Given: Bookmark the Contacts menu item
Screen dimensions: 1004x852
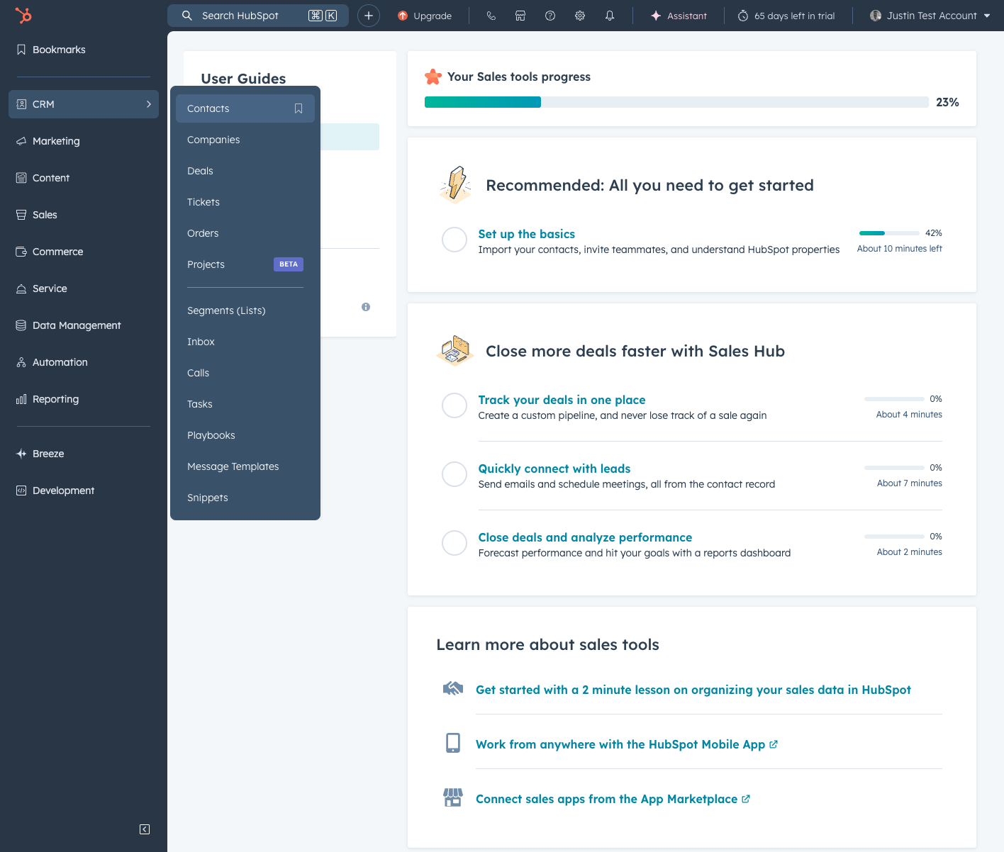Looking at the screenshot, I should (299, 108).
